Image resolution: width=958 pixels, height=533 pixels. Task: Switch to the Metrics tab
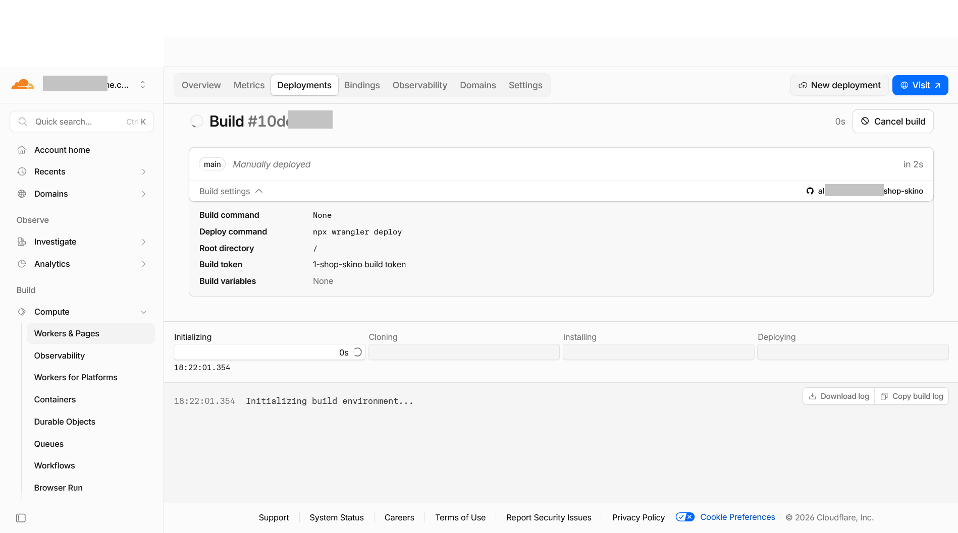(249, 85)
